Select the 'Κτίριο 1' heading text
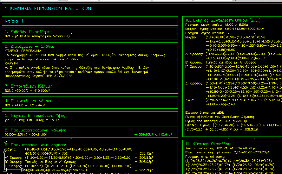The width and height of the screenshot is (282, 174). click(14, 21)
